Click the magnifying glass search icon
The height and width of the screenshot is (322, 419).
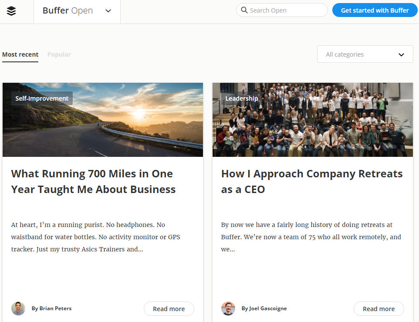[244, 10]
